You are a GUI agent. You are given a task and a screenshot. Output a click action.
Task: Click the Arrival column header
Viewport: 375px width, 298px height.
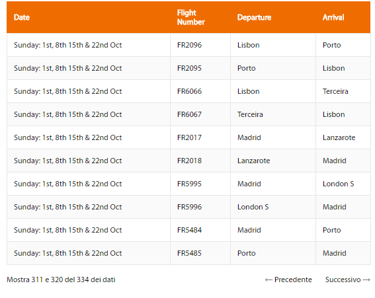(x=343, y=17)
